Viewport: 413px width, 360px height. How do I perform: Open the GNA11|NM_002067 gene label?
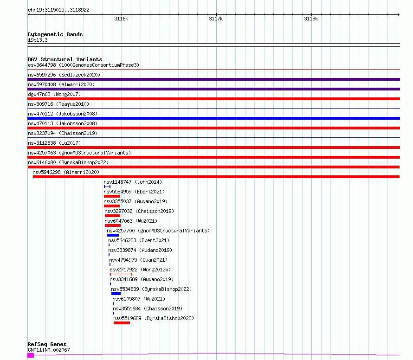pos(49,350)
